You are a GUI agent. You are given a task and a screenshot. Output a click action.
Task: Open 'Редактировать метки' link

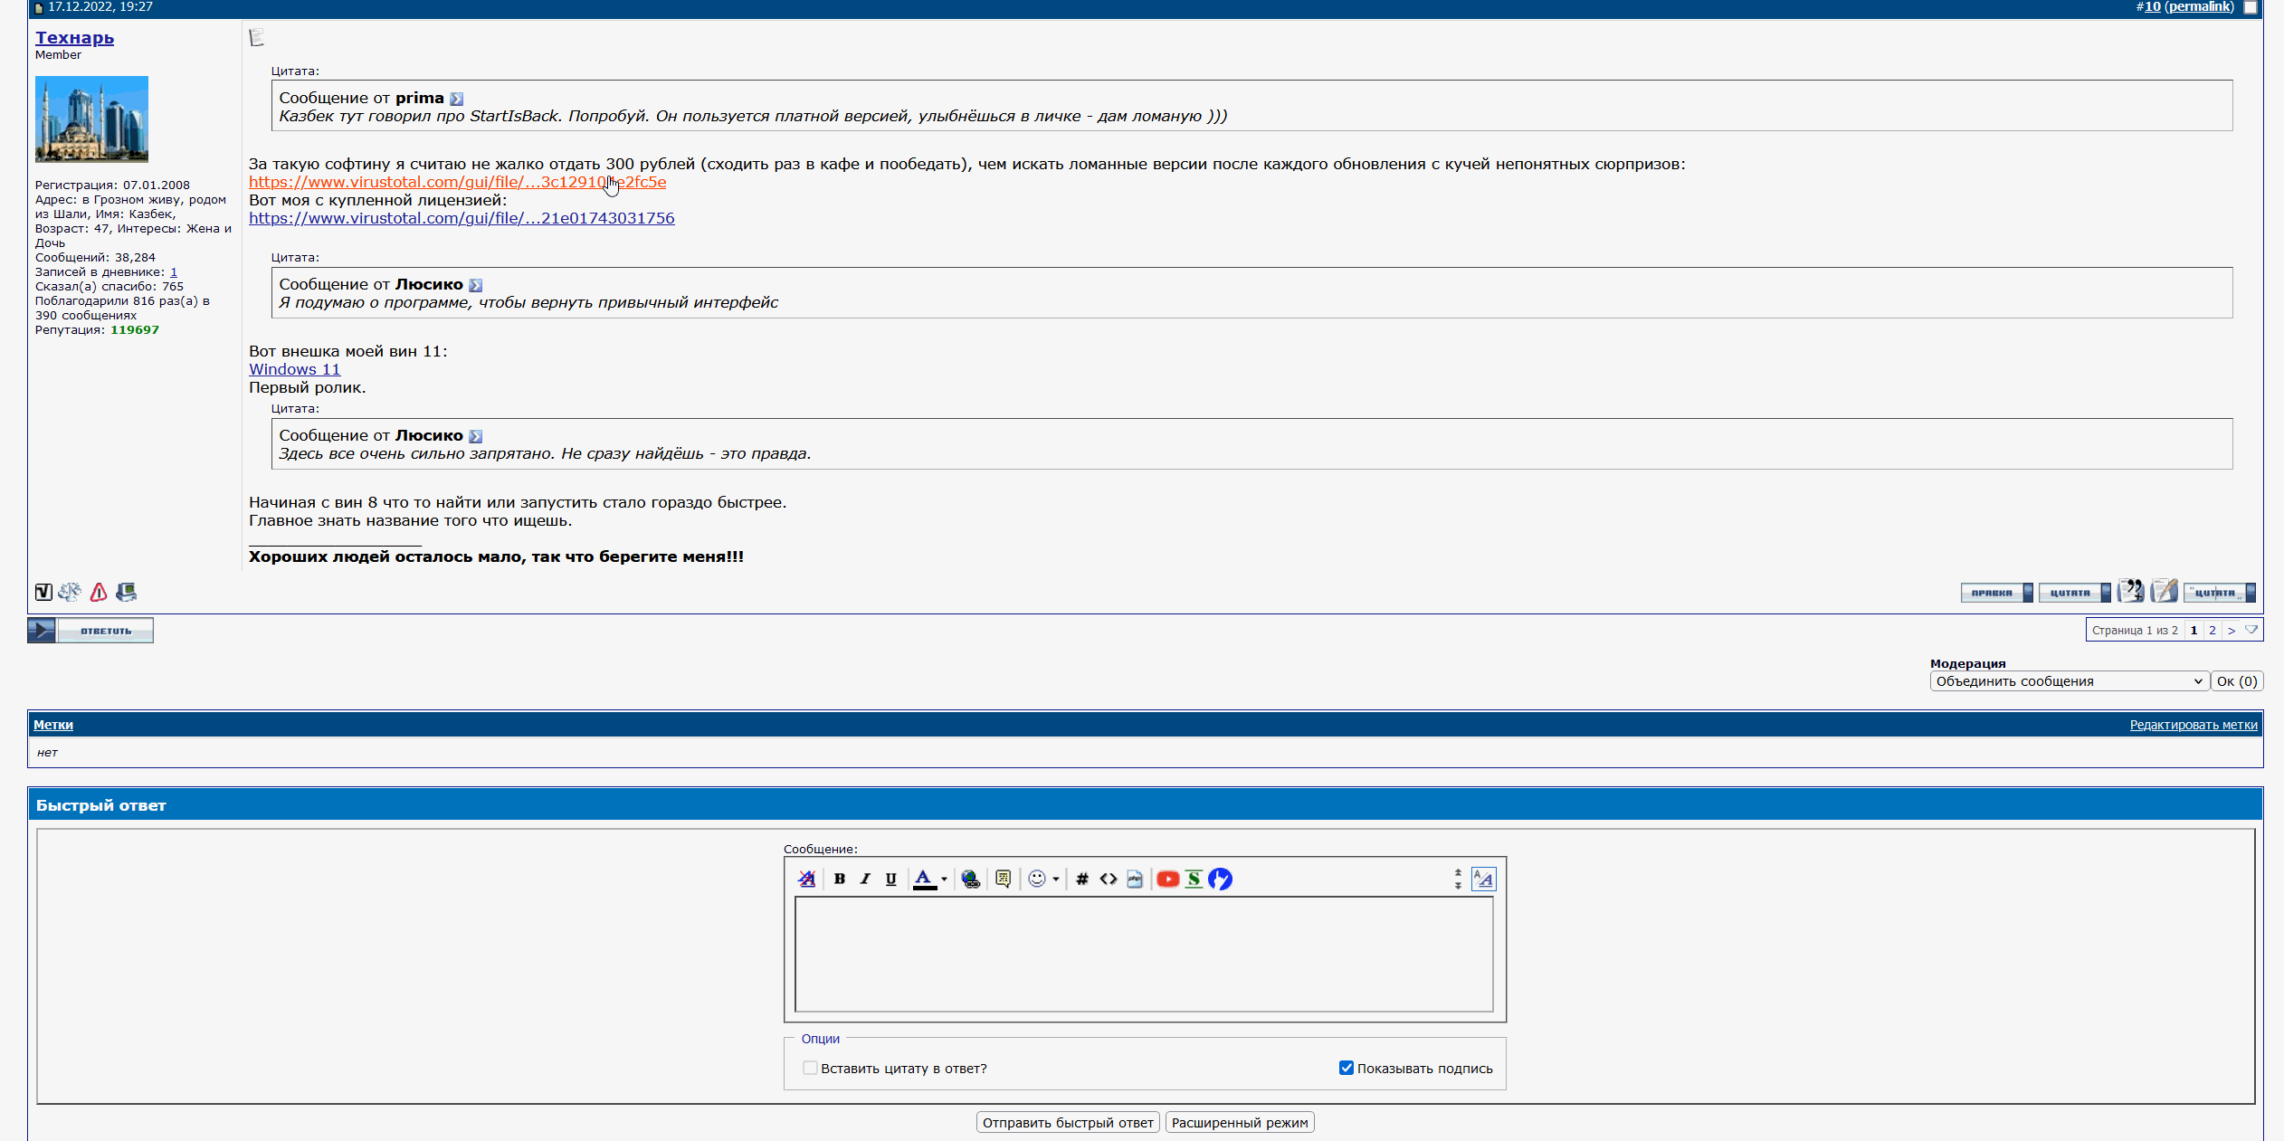coord(2193,725)
